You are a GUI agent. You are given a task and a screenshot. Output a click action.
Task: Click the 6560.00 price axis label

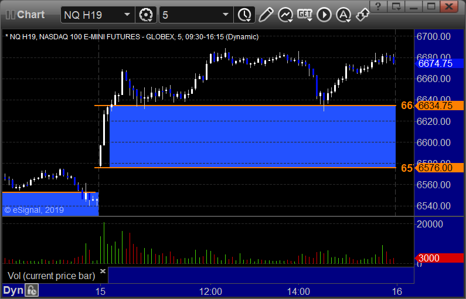[433, 185]
